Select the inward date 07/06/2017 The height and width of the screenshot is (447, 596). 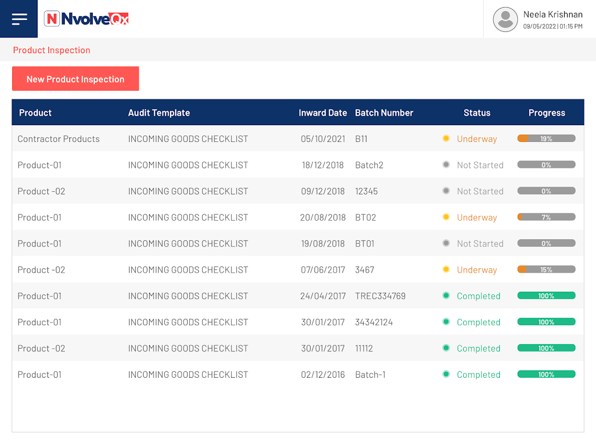[x=323, y=270]
